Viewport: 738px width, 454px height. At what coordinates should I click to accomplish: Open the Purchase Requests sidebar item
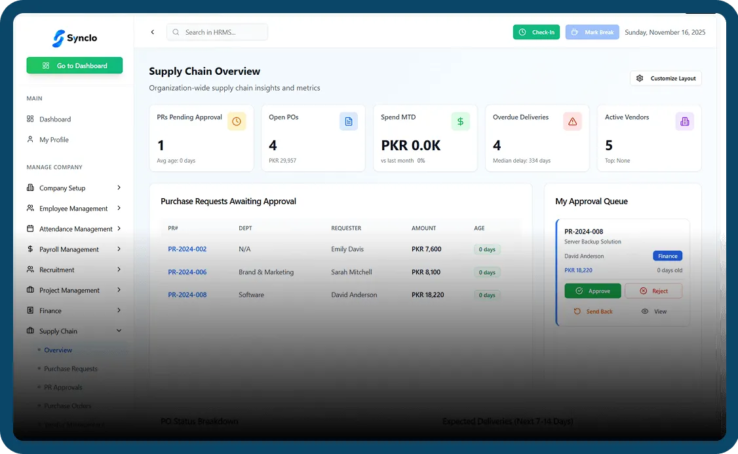click(71, 369)
